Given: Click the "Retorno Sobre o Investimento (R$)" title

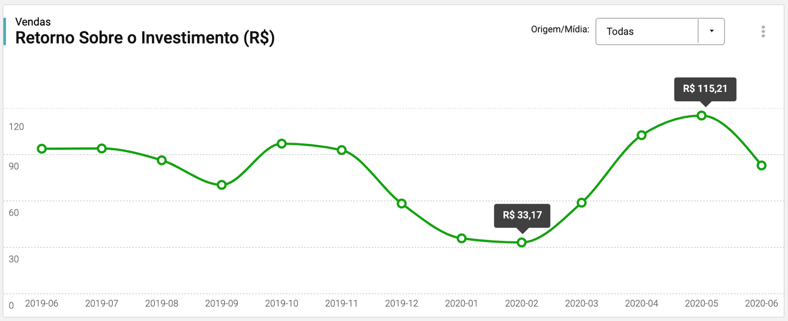Looking at the screenshot, I should pyautogui.click(x=145, y=38).
